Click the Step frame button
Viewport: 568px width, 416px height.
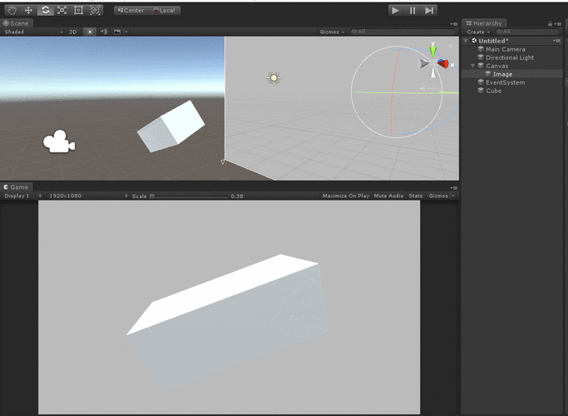[x=429, y=11]
